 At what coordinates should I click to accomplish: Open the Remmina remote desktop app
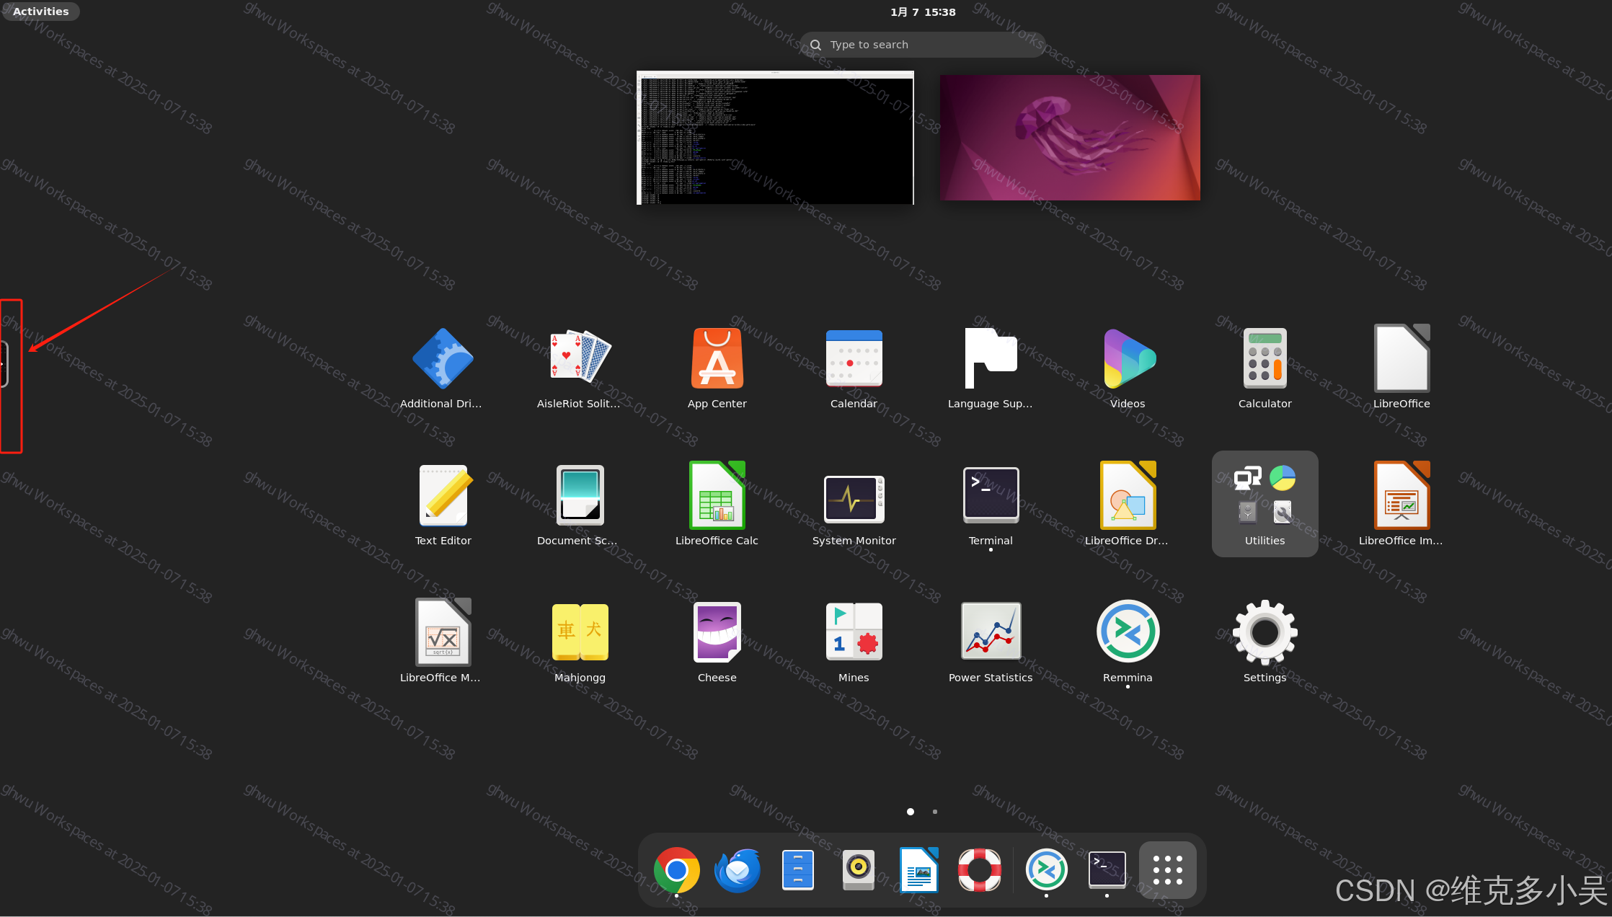[1128, 632]
